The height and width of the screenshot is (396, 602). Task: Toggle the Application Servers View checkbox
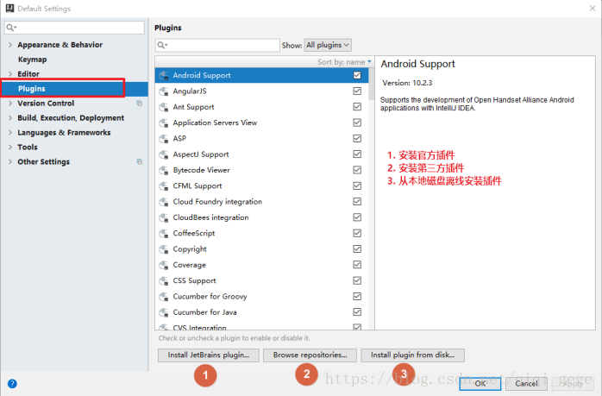pos(357,123)
